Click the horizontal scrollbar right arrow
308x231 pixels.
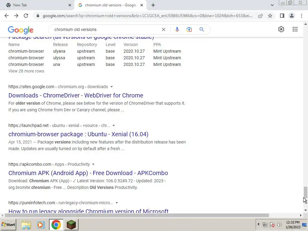pos(301,215)
